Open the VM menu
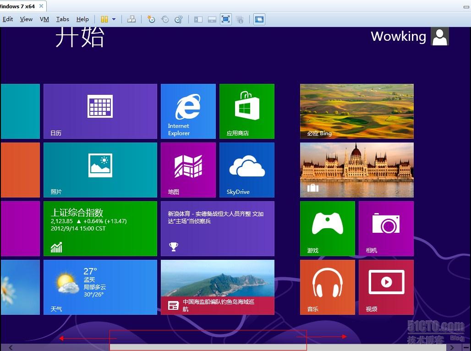The width and height of the screenshot is (471, 351). 44,19
